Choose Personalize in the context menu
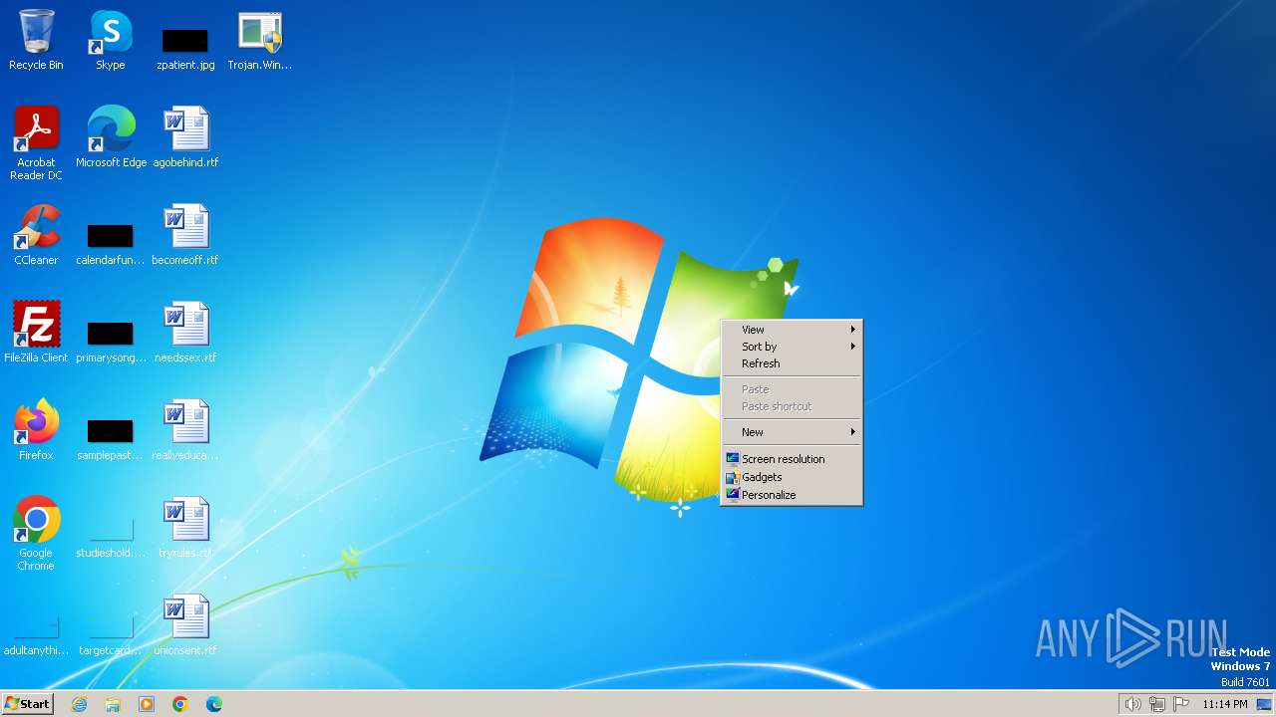The image size is (1276, 717). (x=792, y=495)
